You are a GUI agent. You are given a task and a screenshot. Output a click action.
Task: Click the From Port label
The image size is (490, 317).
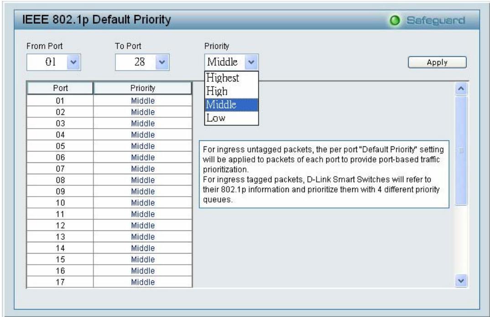(x=45, y=46)
